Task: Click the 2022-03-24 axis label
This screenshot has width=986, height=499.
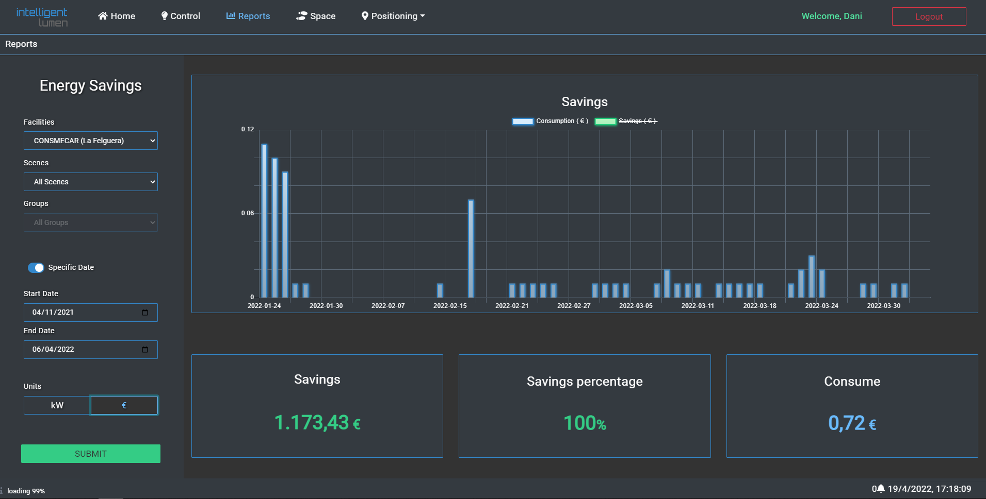Action: tap(822, 306)
